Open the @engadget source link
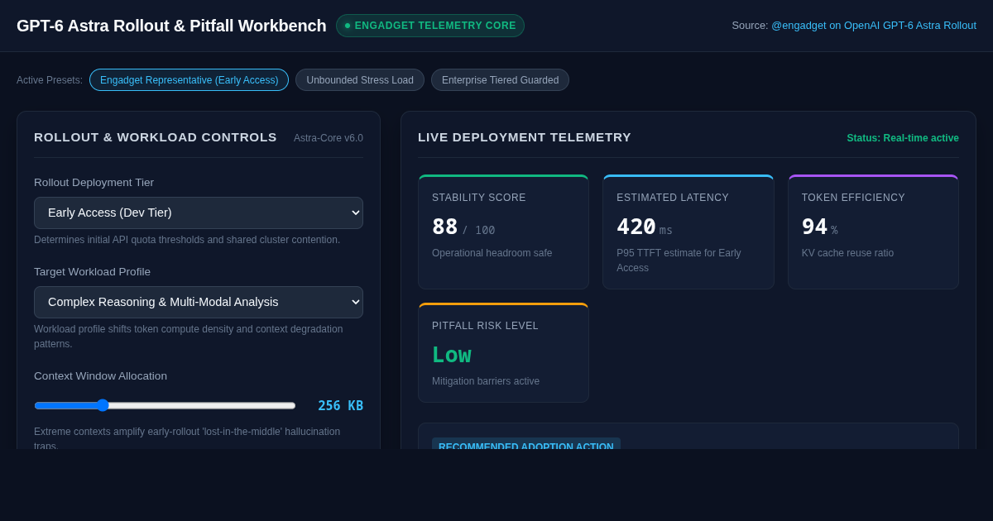Image resolution: width=993 pixels, height=521 pixels. click(874, 26)
